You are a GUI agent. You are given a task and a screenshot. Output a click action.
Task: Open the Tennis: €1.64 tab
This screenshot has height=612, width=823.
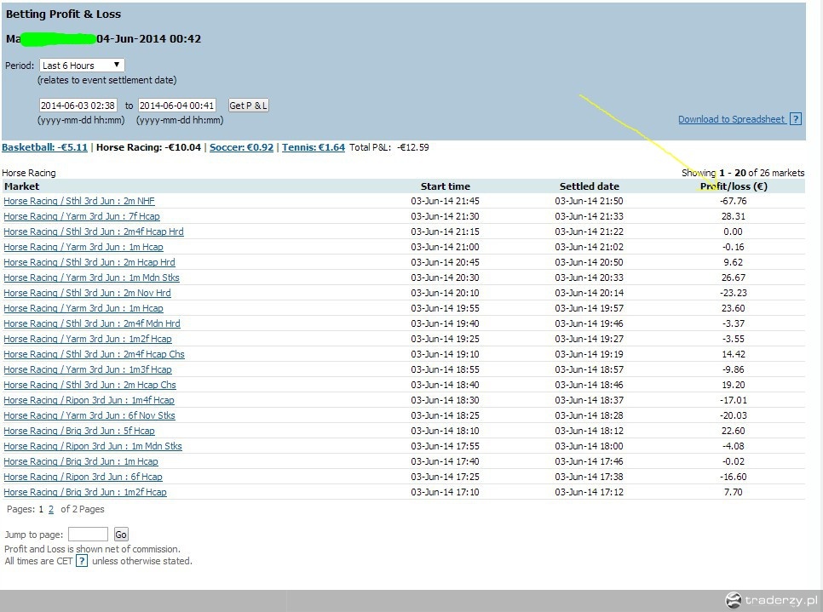314,147
